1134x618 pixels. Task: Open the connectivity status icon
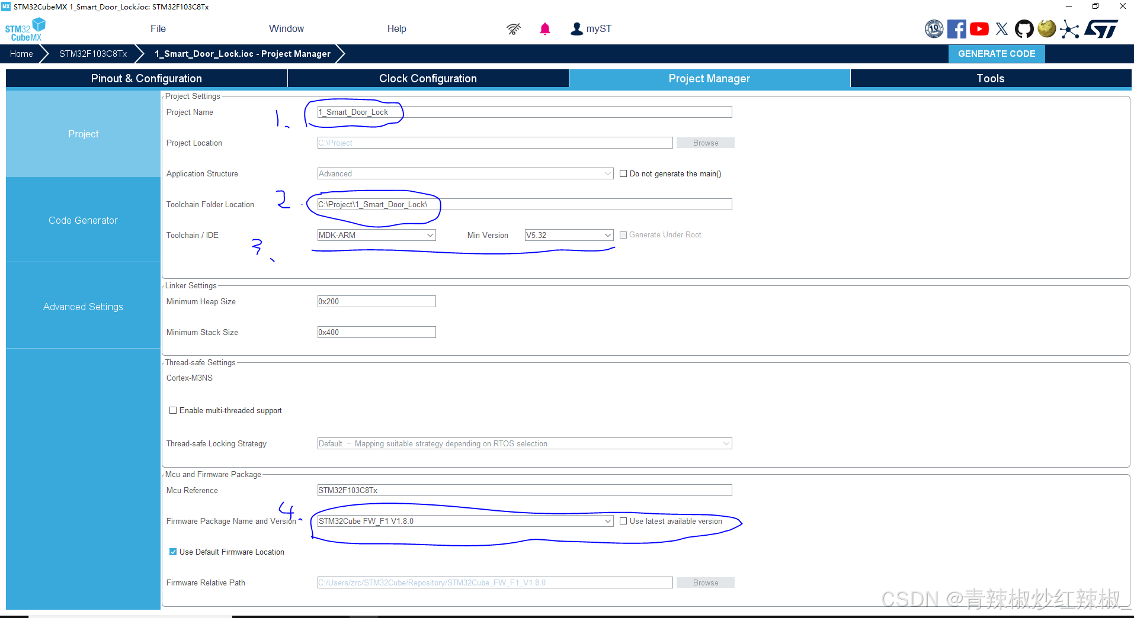point(514,29)
